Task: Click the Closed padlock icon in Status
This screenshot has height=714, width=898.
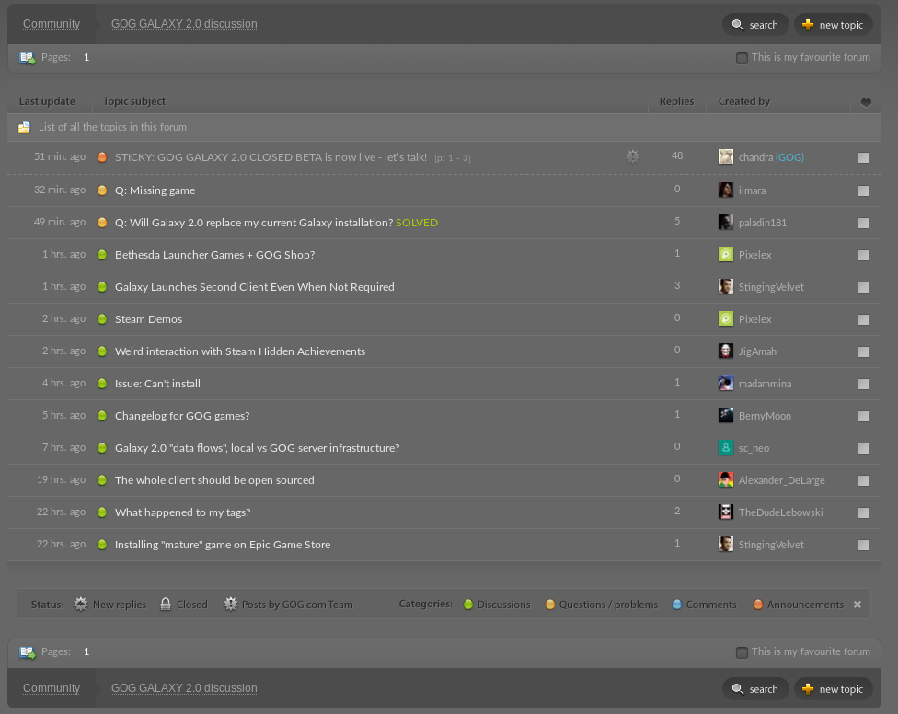Action: coord(166,605)
